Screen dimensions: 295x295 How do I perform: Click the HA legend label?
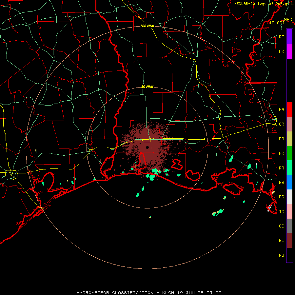point(281,110)
